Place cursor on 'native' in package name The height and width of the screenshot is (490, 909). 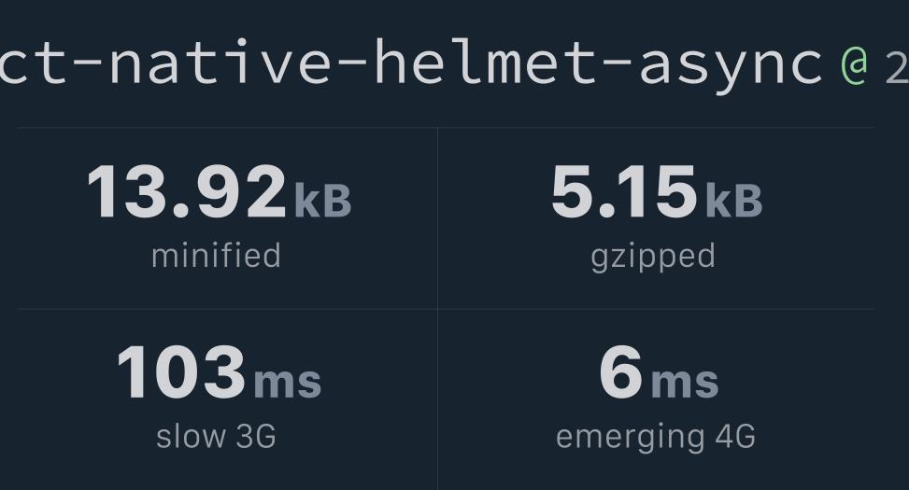coord(220,63)
